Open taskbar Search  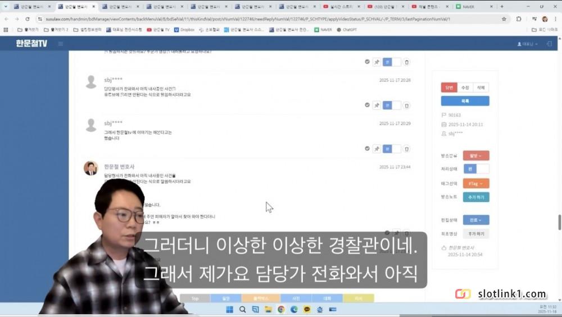tap(243, 310)
